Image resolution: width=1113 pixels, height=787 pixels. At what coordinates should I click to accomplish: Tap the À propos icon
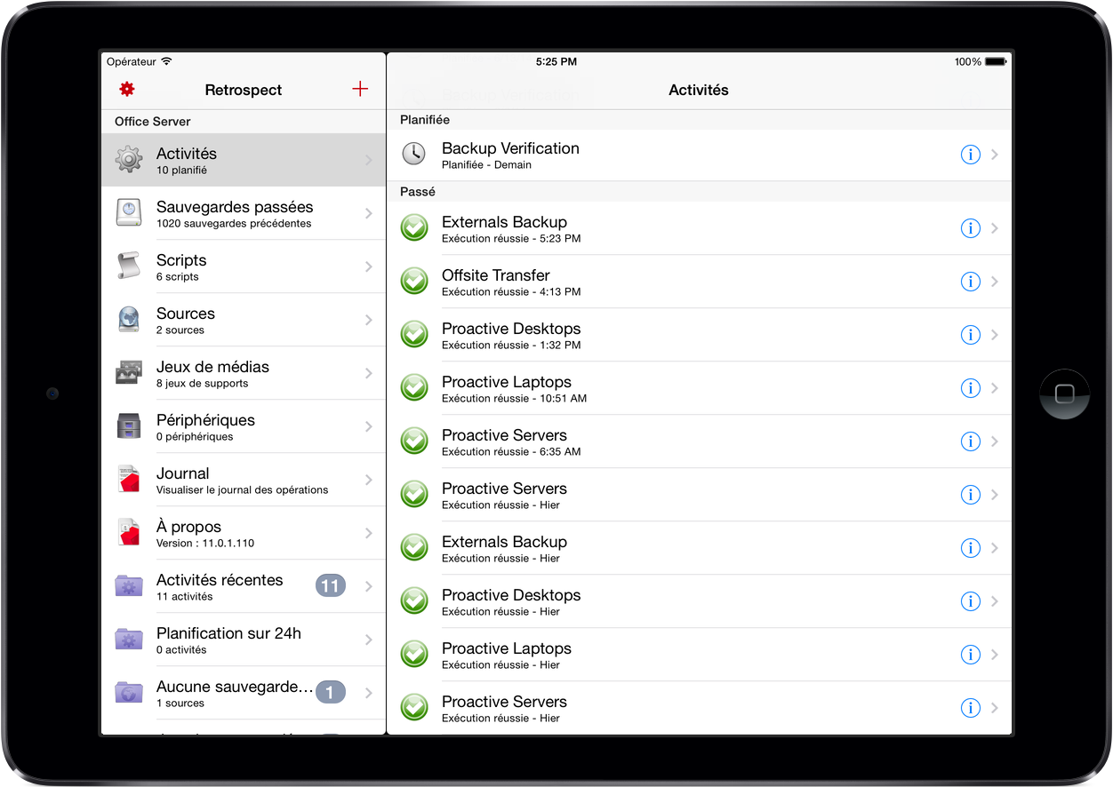(129, 533)
